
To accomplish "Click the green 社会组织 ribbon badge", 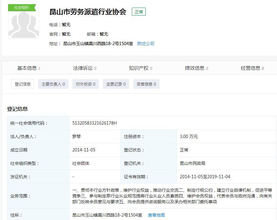I will (22, 7).
